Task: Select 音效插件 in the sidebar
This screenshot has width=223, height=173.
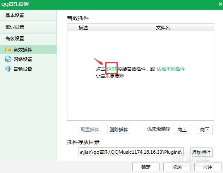Action: click(x=28, y=49)
